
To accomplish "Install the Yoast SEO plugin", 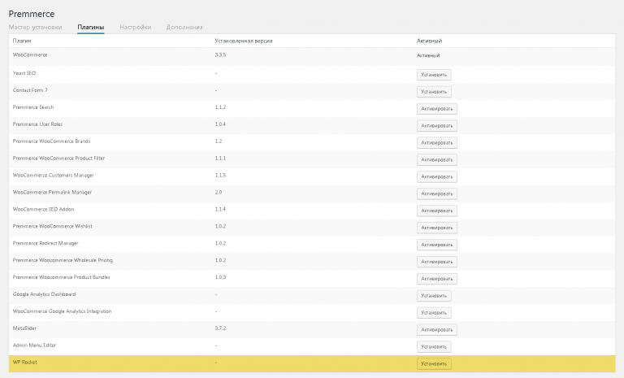I will (434, 75).
